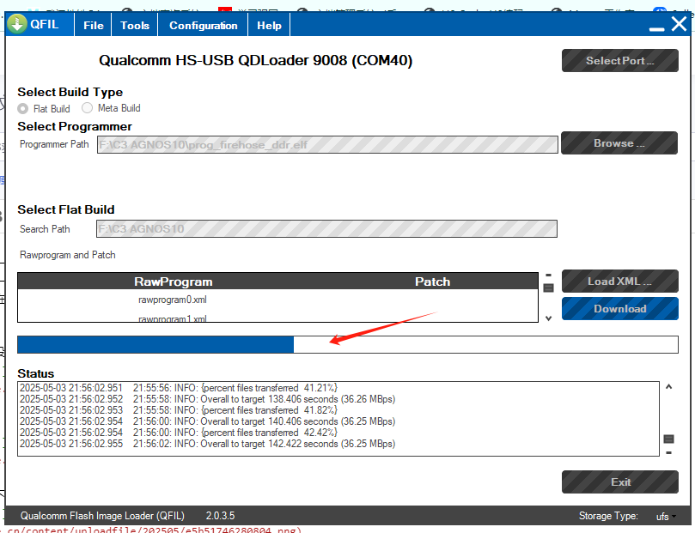Click the 140.406 seconds log line

click(207, 421)
